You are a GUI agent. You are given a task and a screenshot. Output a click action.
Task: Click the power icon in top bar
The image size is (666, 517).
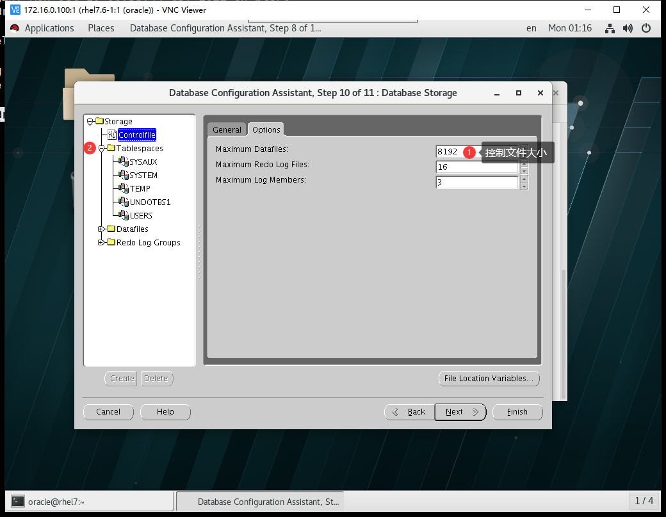click(x=646, y=28)
